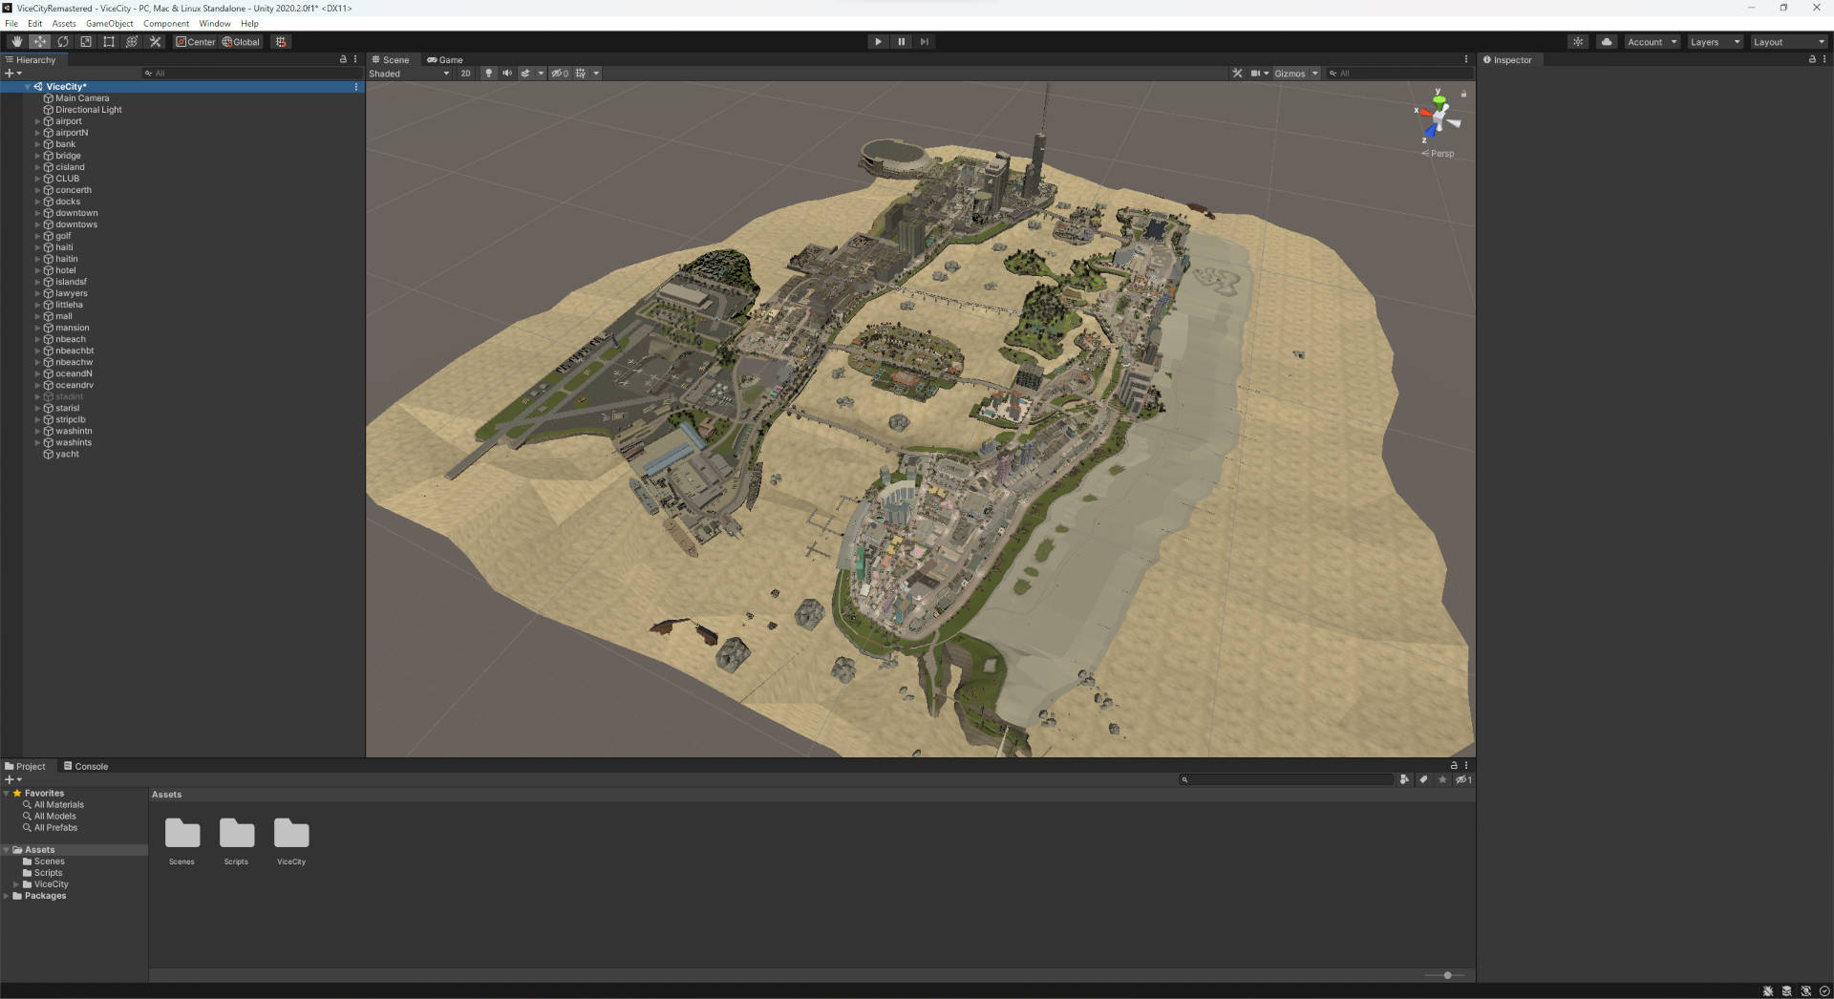Screen dimensions: 1834x999
Task: Select the Rect transform tool
Action: click(109, 42)
